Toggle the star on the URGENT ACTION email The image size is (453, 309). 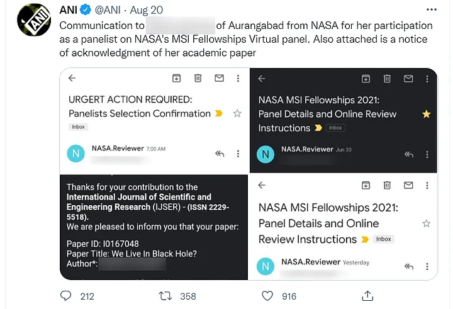click(x=237, y=113)
